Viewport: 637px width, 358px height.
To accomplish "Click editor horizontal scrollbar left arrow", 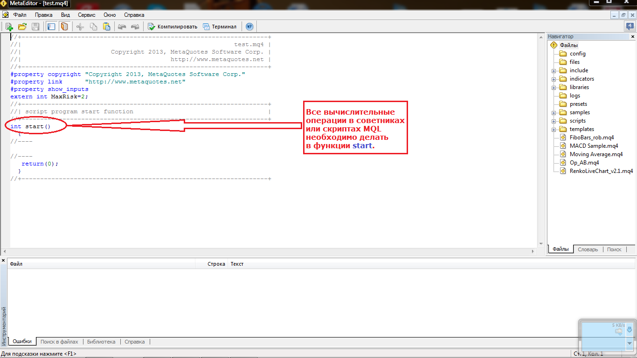I will pos(5,251).
